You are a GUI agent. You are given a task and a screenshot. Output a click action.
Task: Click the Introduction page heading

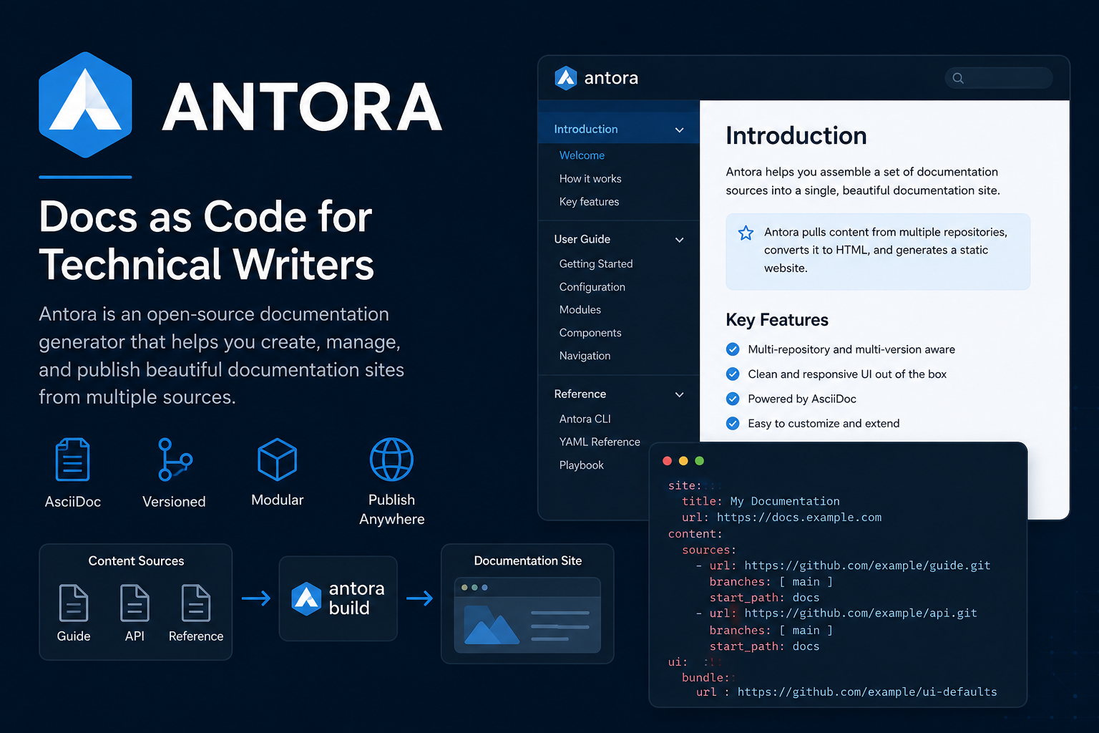796,135
